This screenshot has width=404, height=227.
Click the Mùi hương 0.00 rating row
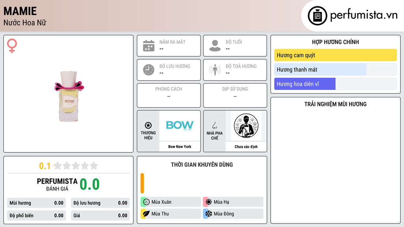pyautogui.click(x=36, y=203)
